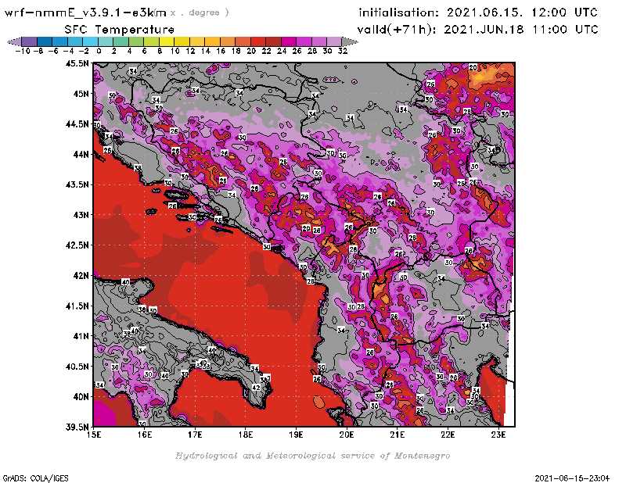
Task: Click the 40N latitude label
Action: click(81, 396)
